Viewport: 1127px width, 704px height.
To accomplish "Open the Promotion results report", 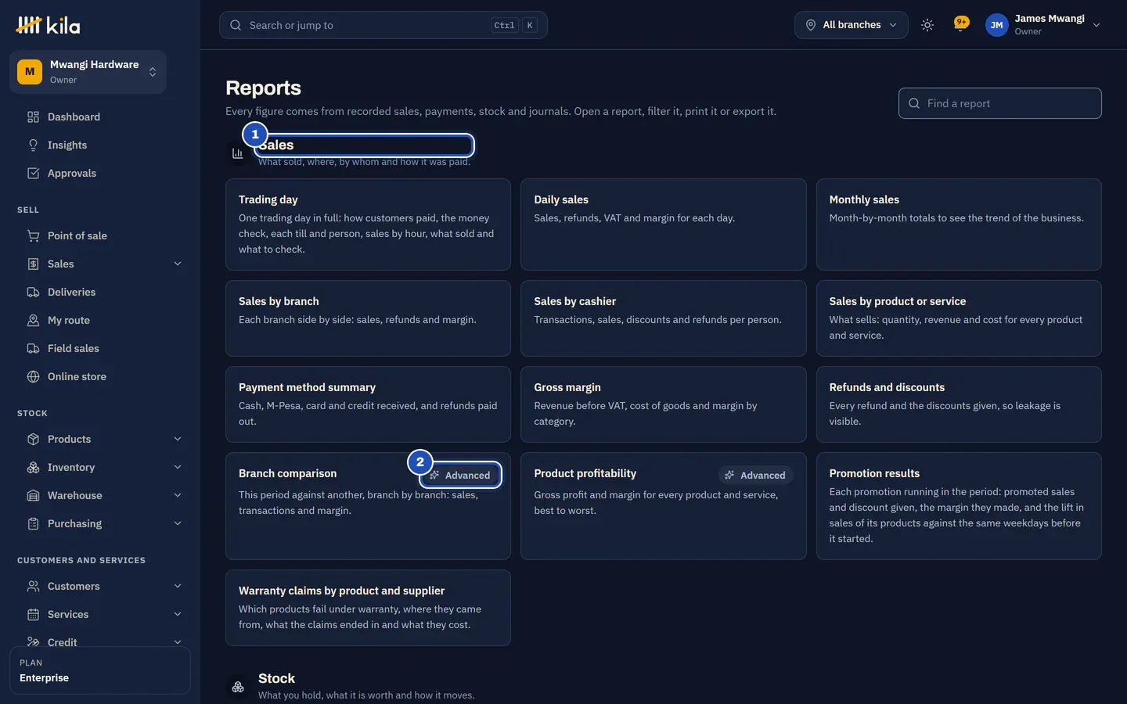I will [959, 506].
